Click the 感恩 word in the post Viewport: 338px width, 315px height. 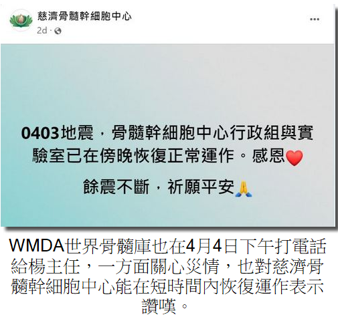pos(268,156)
